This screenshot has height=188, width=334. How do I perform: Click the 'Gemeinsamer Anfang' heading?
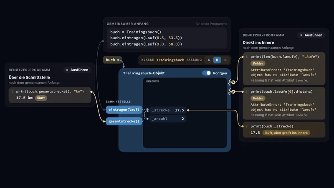coord(128,24)
